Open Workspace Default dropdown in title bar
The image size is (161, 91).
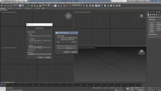[21, 1]
